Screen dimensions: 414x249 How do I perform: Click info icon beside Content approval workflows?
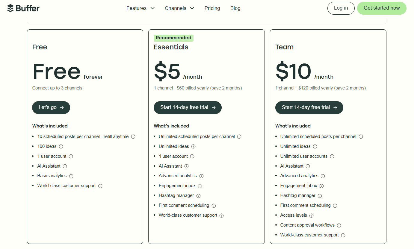[x=339, y=225]
